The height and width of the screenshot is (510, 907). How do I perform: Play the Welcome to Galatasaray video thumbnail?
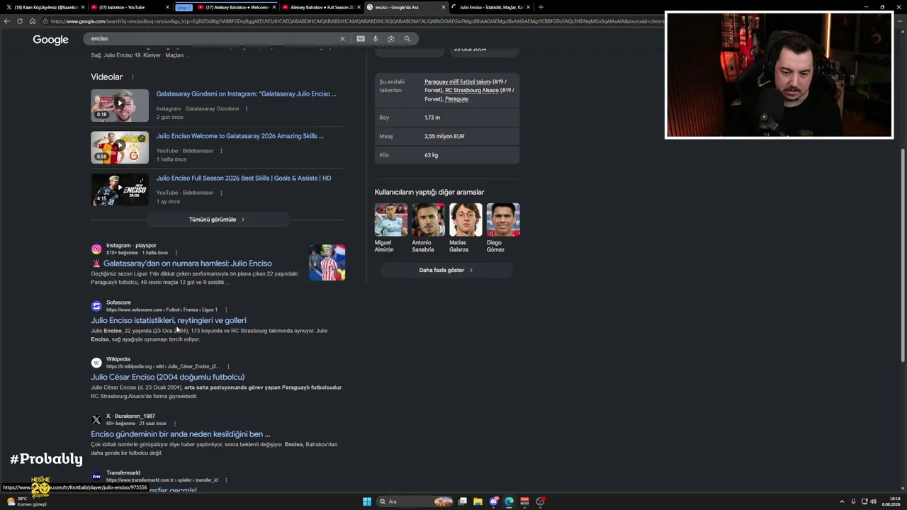click(x=120, y=147)
